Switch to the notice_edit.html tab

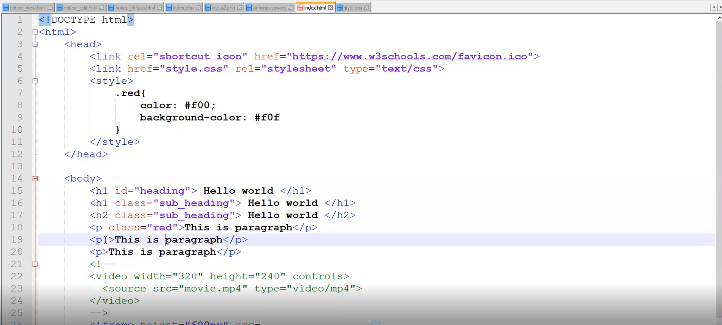(80, 8)
